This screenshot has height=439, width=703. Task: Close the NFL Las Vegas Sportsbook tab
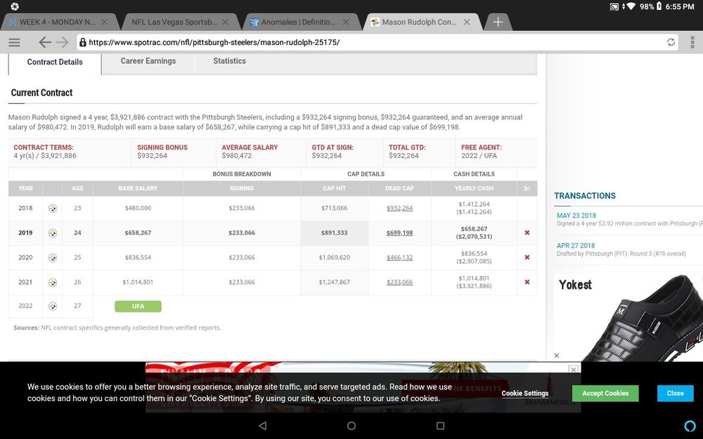pos(225,22)
